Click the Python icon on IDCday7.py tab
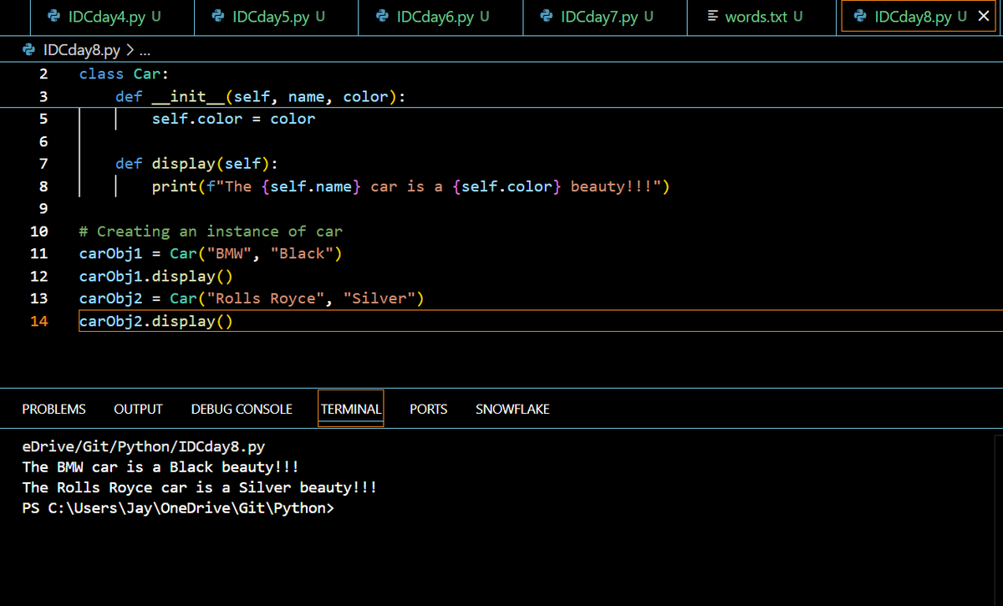Viewport: 1003px width, 606px height. pos(547,17)
